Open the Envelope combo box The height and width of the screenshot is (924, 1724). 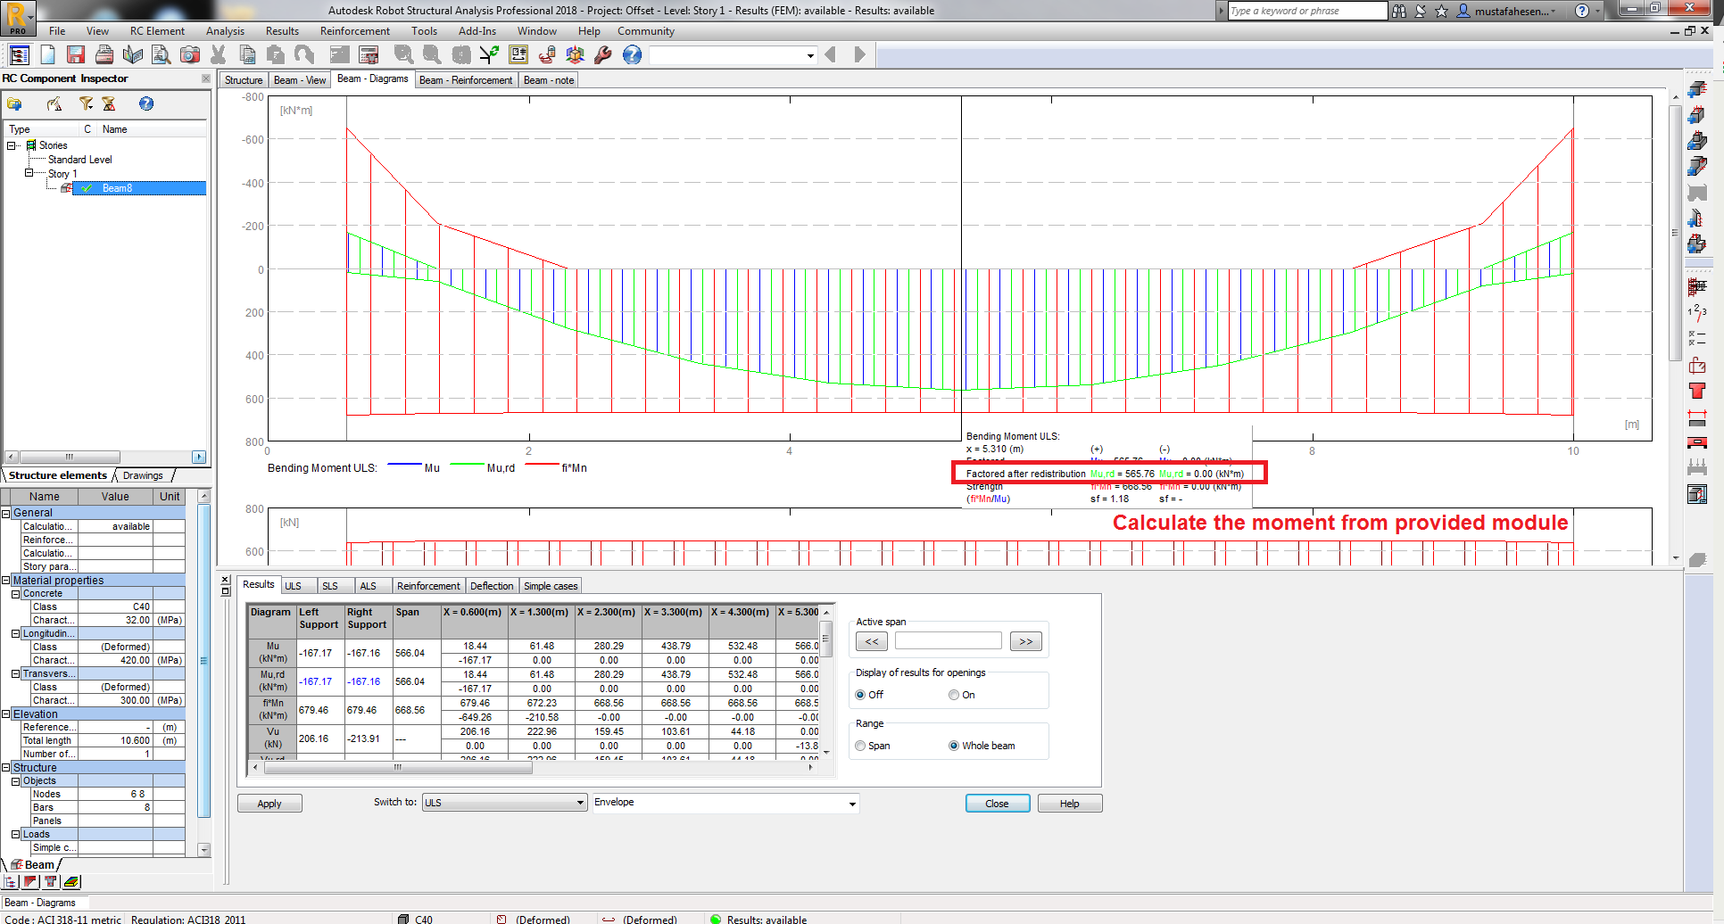click(x=725, y=803)
